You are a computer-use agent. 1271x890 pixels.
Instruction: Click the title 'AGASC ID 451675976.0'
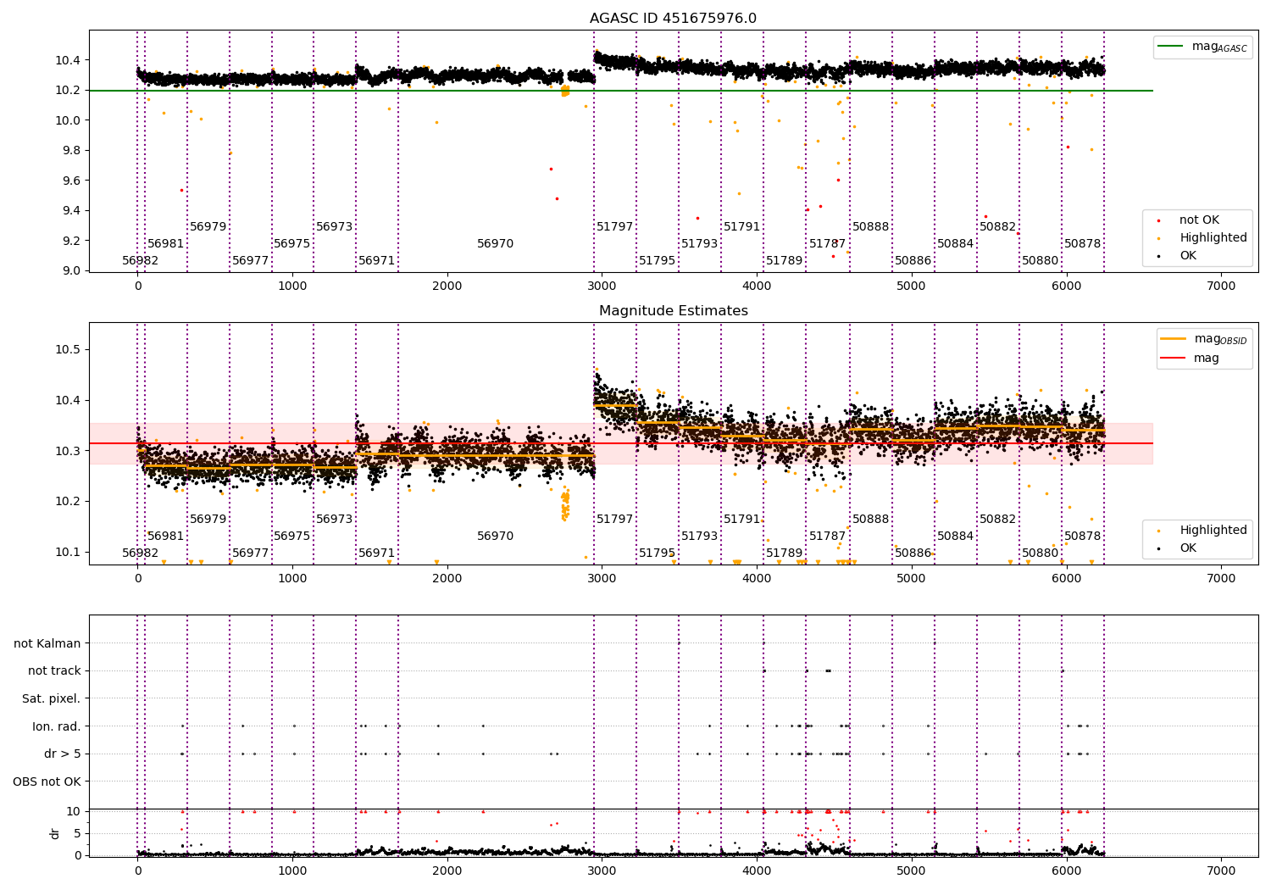[673, 19]
